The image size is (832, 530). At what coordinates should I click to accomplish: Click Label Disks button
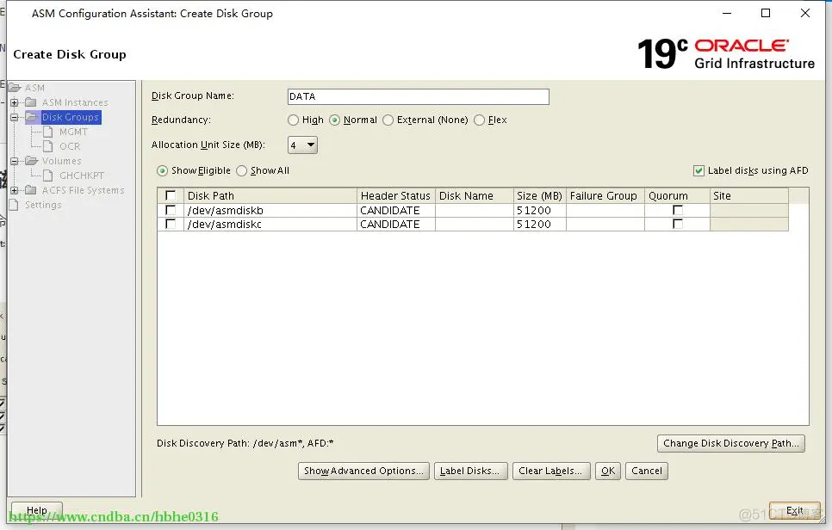[x=470, y=471]
